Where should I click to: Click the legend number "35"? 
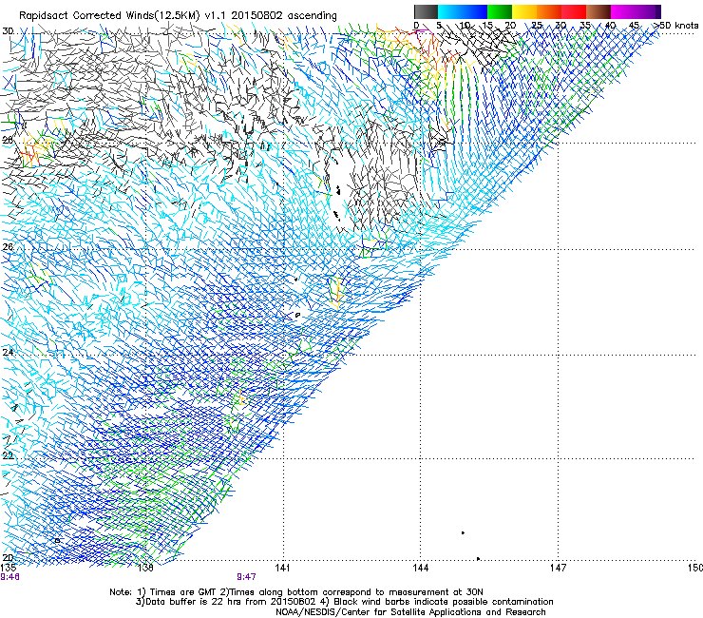[585, 26]
